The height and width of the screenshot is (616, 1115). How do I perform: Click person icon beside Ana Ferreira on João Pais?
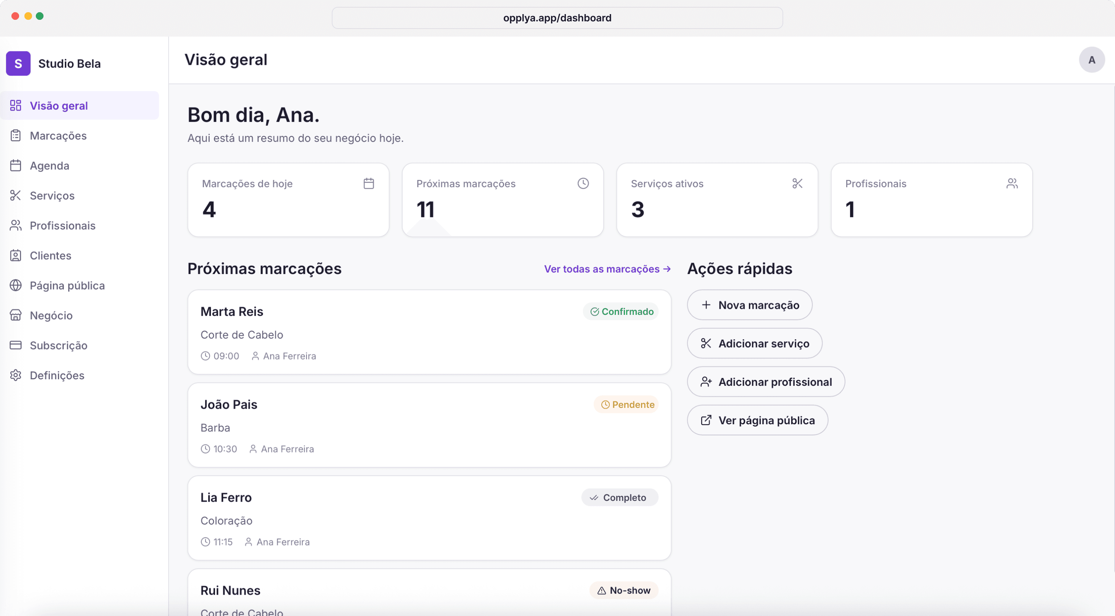coord(253,449)
